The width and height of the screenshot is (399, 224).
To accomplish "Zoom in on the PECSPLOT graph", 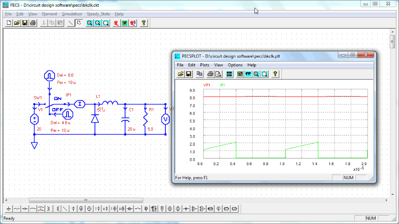I will tap(256, 74).
